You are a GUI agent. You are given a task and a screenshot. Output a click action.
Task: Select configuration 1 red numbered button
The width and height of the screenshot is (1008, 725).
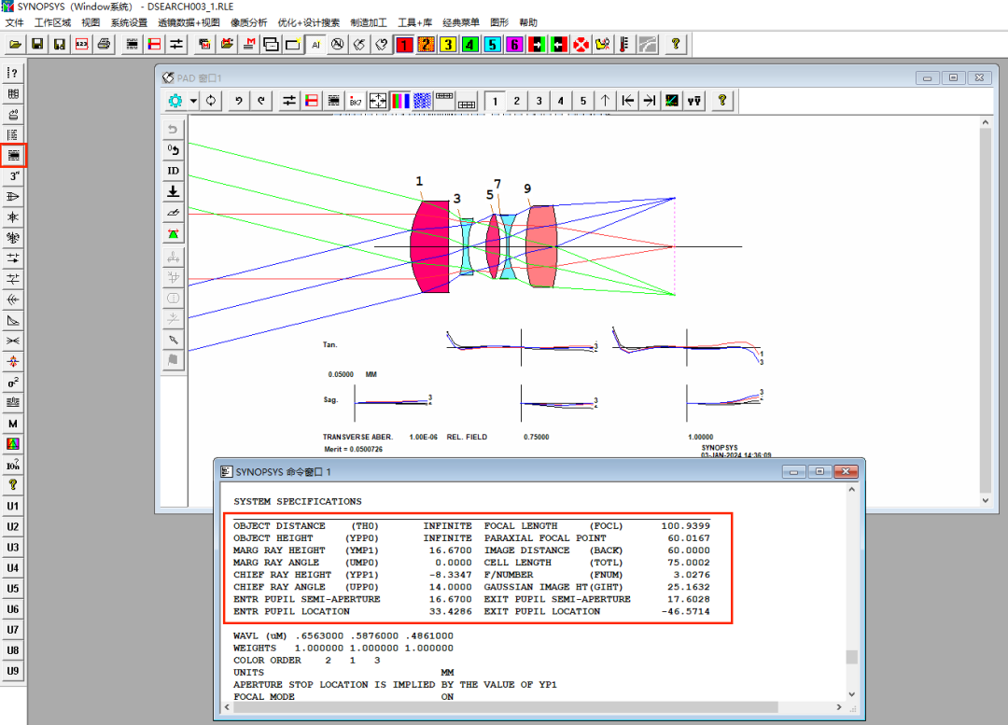point(404,45)
